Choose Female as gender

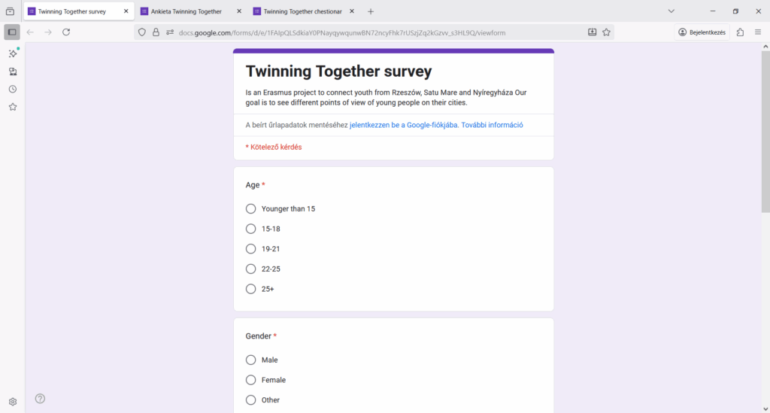(x=251, y=380)
